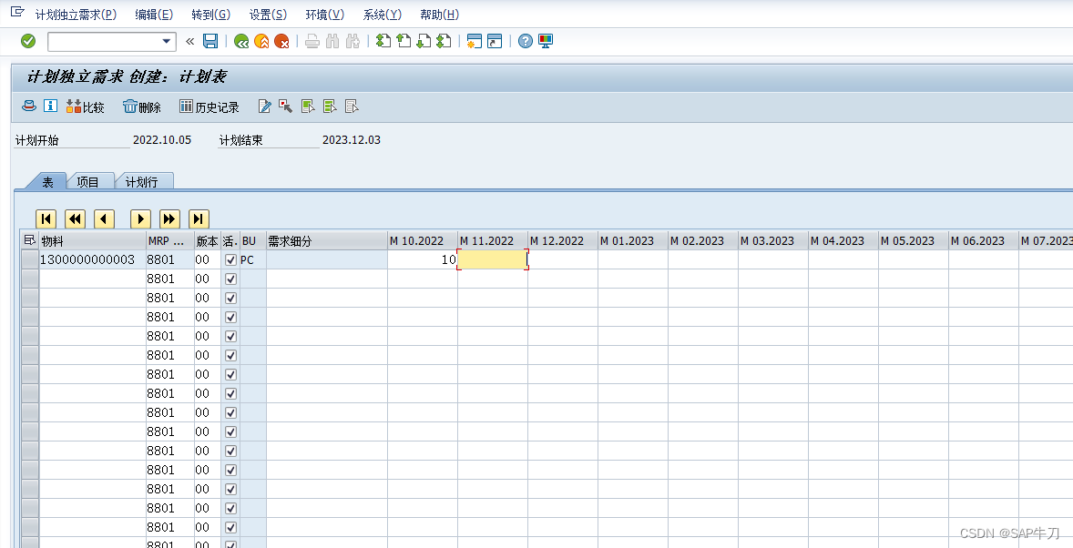The image size is (1073, 548).
Task: Open the 转到(G) menu
Action: tap(210, 15)
